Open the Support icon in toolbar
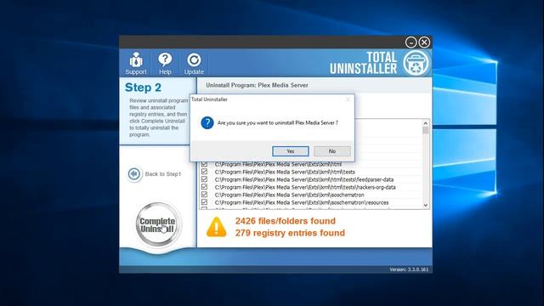 pyautogui.click(x=136, y=63)
